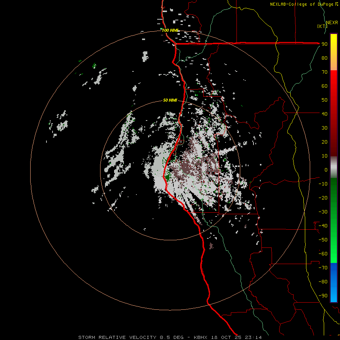Click the -20 value on velocity scale
The height and width of the screenshot is (340, 340).
click(323, 198)
